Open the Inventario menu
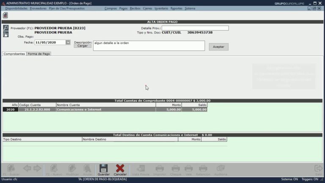 click(161, 8)
